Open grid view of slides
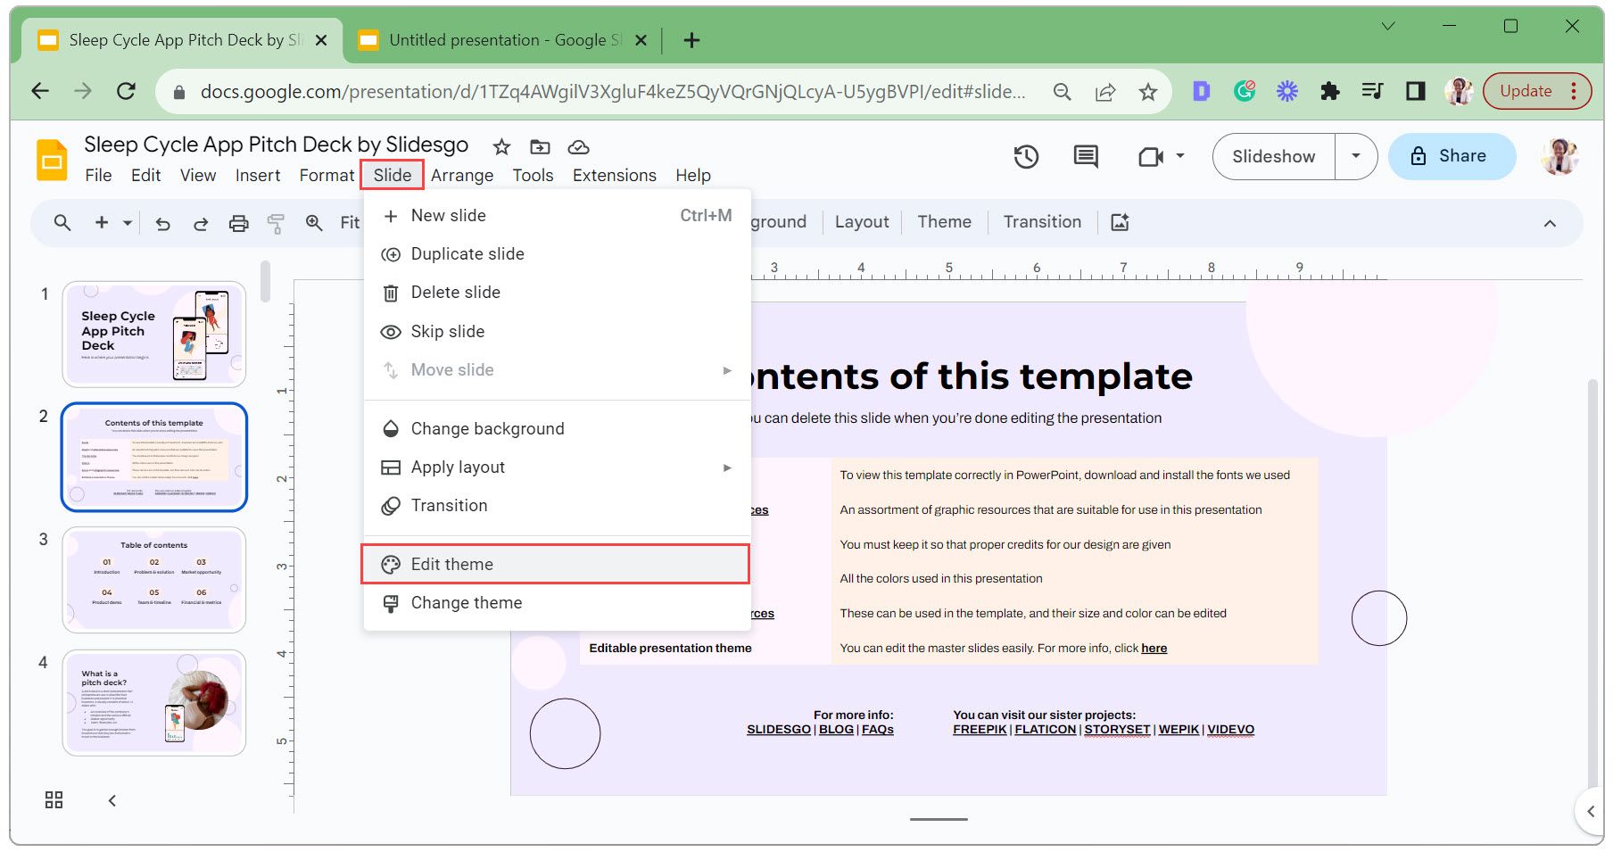Image resolution: width=1613 pixels, height=852 pixels. click(54, 799)
